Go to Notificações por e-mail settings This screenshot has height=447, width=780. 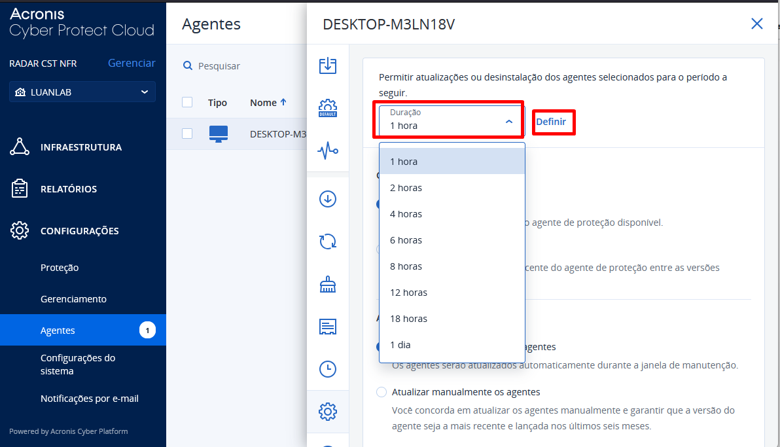pyautogui.click(x=90, y=399)
